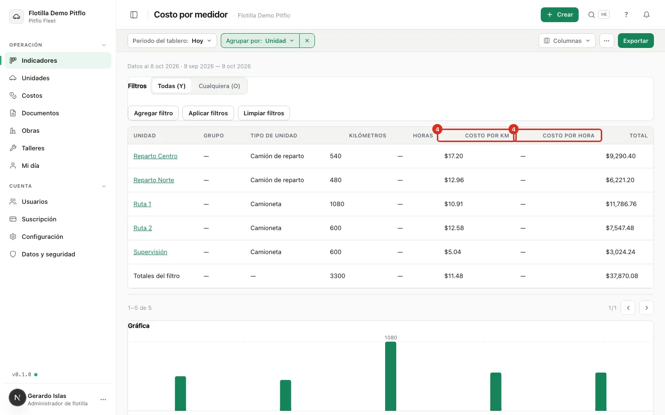665x415 pixels.
Task: Collapse the Operación sidebar section
Action: coord(104,45)
